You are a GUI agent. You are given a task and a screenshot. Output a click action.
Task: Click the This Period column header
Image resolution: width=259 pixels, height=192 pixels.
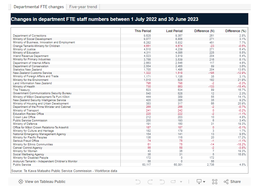(x=143, y=31)
